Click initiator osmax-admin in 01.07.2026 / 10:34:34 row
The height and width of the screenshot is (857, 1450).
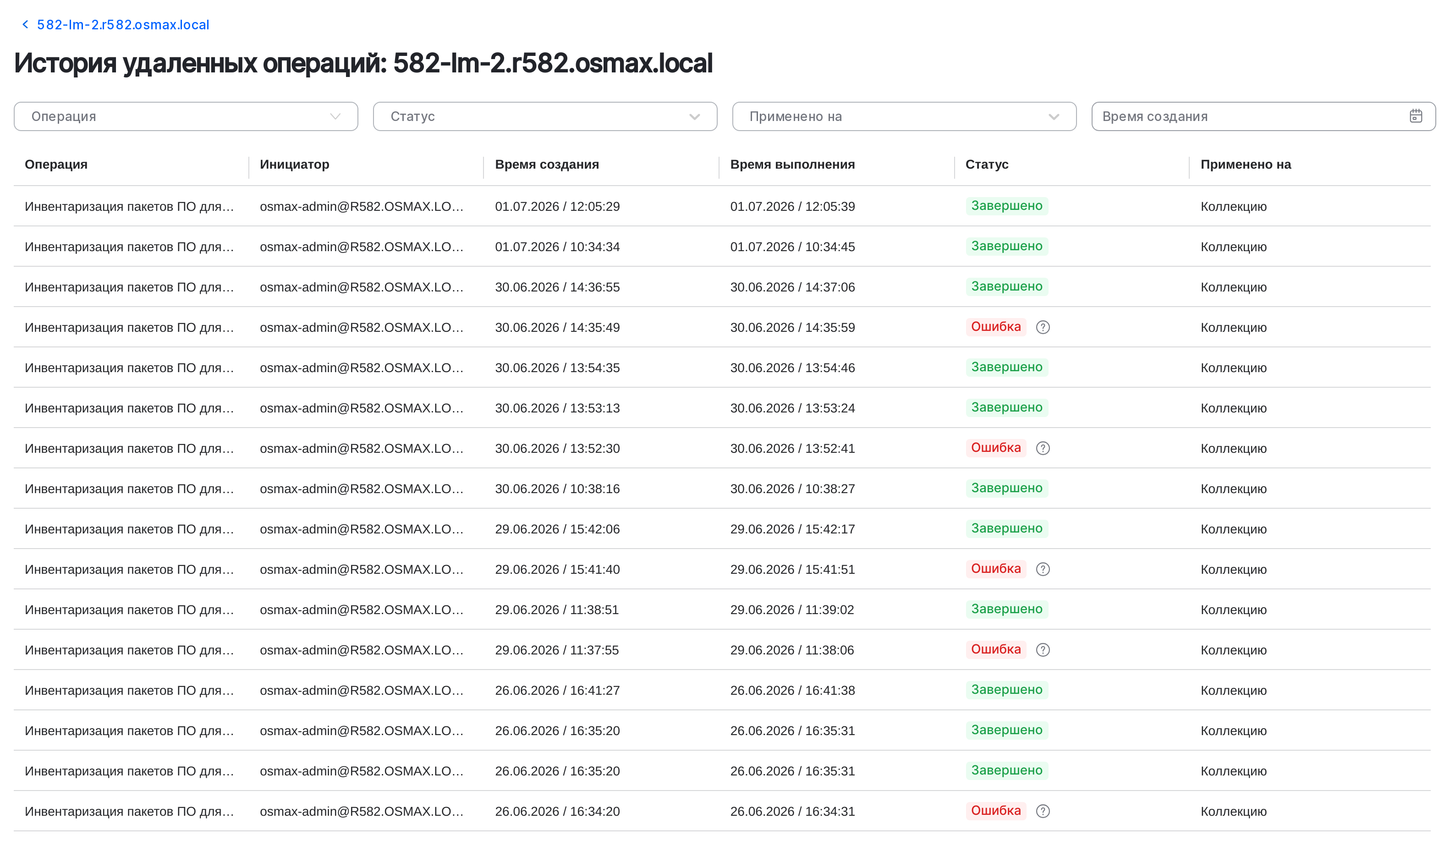click(x=362, y=247)
